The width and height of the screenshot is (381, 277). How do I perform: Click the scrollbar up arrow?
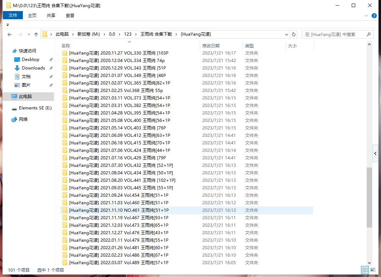click(369, 44)
